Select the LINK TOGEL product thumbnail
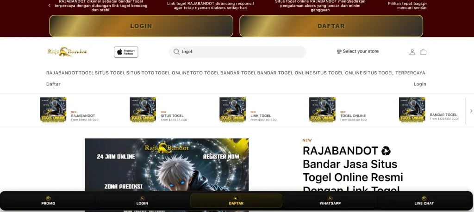This screenshot has height=212, width=474. click(x=232, y=109)
